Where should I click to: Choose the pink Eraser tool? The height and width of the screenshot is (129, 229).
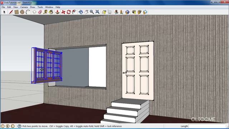pyautogui.click(x=40, y=12)
